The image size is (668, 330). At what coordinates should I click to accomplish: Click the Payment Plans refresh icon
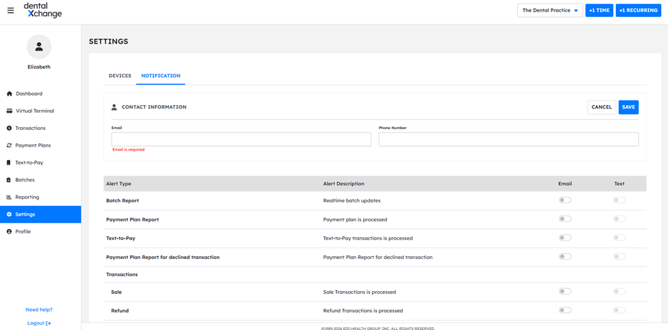click(x=9, y=146)
